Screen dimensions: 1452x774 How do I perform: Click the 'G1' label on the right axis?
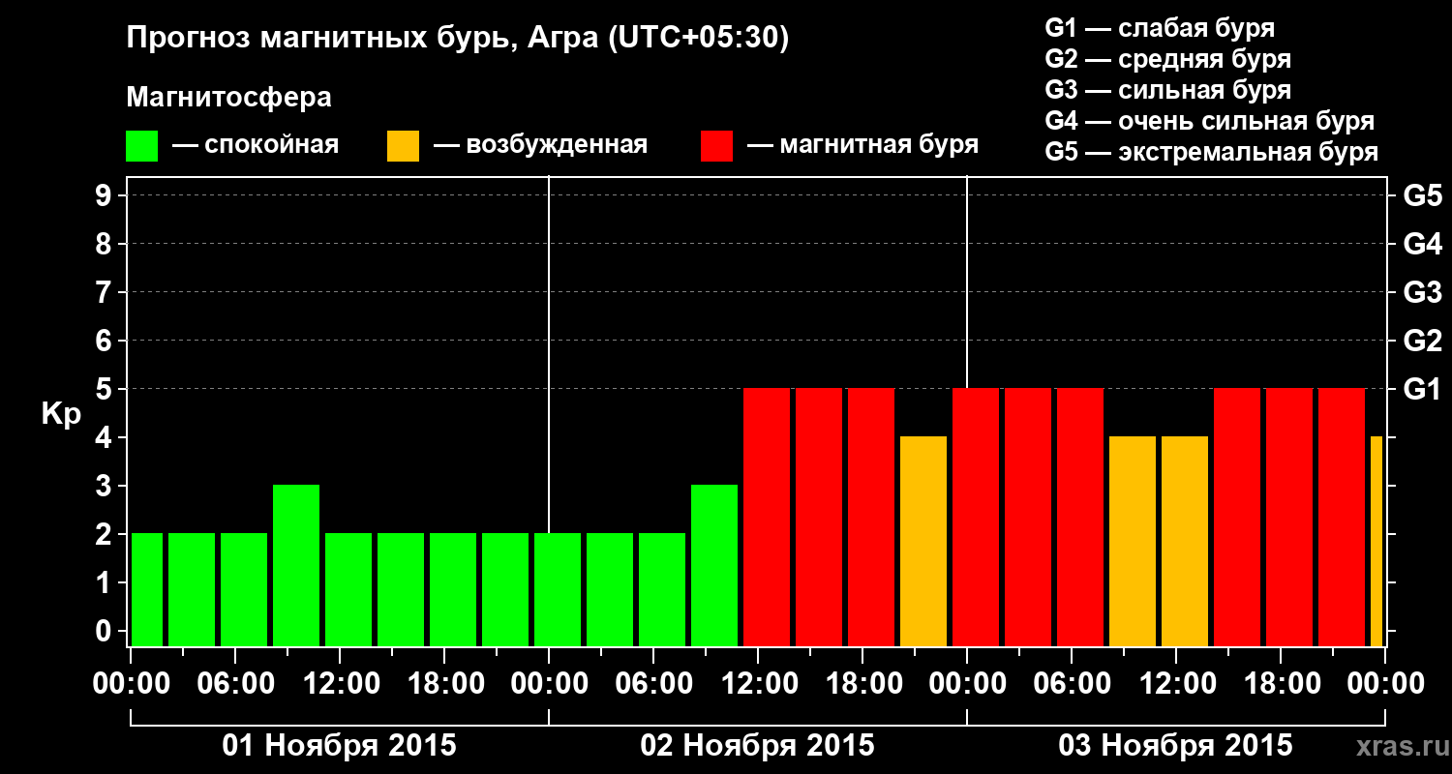point(1422,389)
